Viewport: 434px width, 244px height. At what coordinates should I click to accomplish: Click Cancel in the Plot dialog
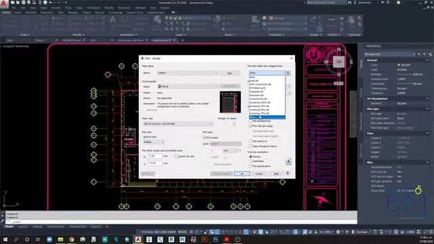coord(259,174)
